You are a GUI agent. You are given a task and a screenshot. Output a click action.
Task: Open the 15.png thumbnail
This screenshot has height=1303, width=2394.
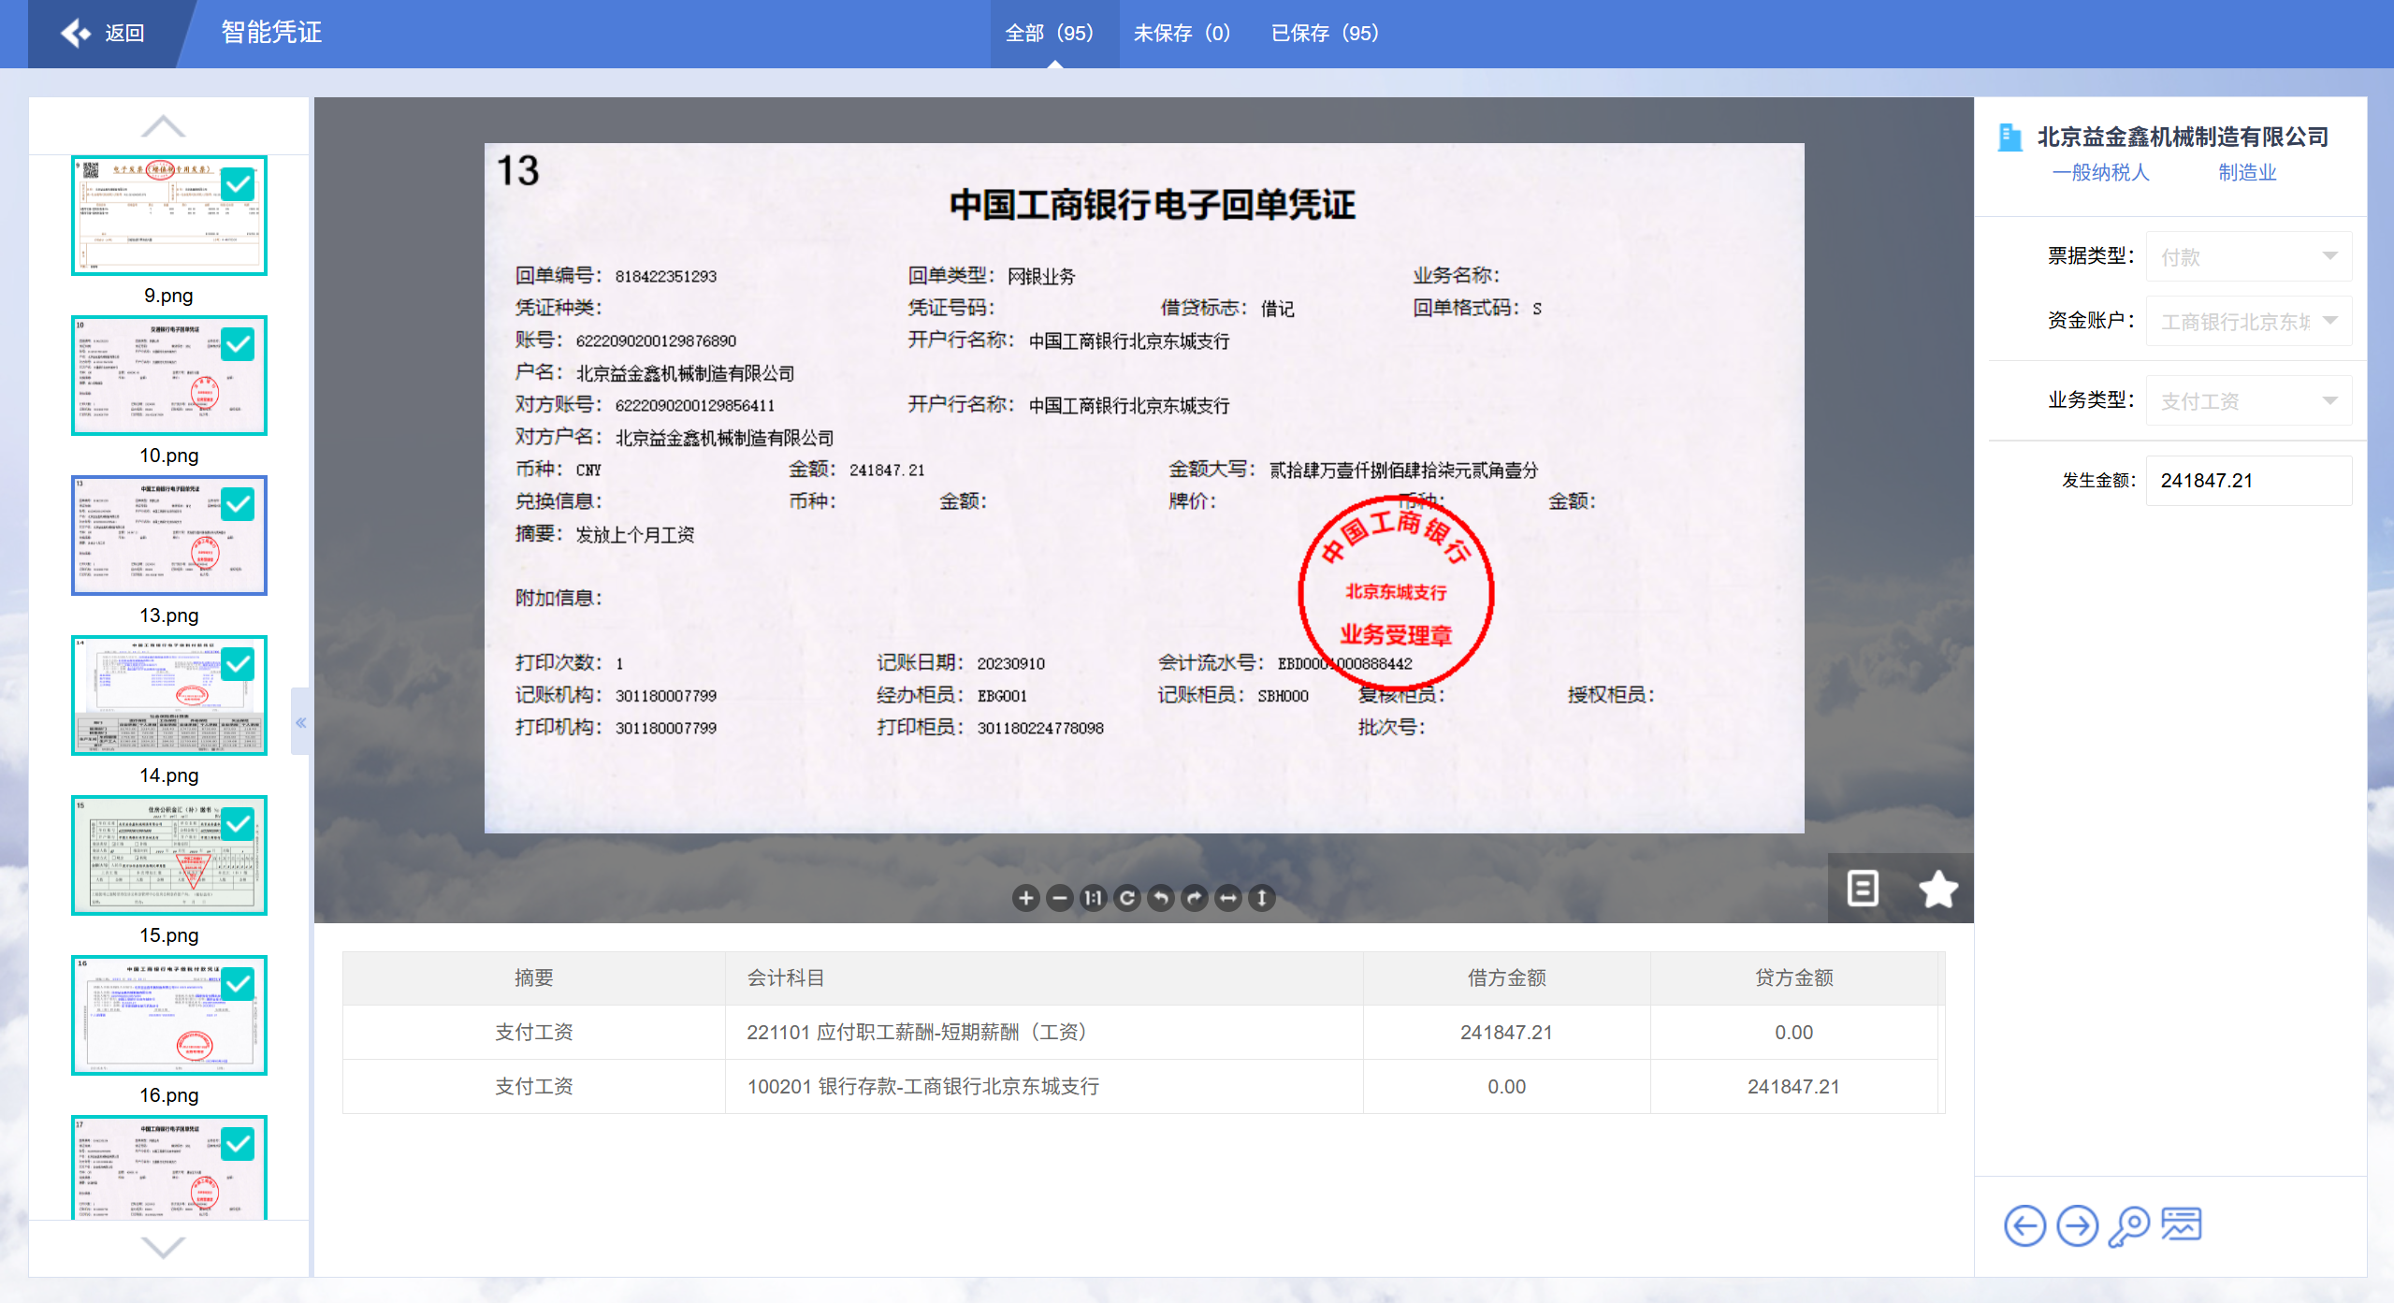[x=169, y=856]
